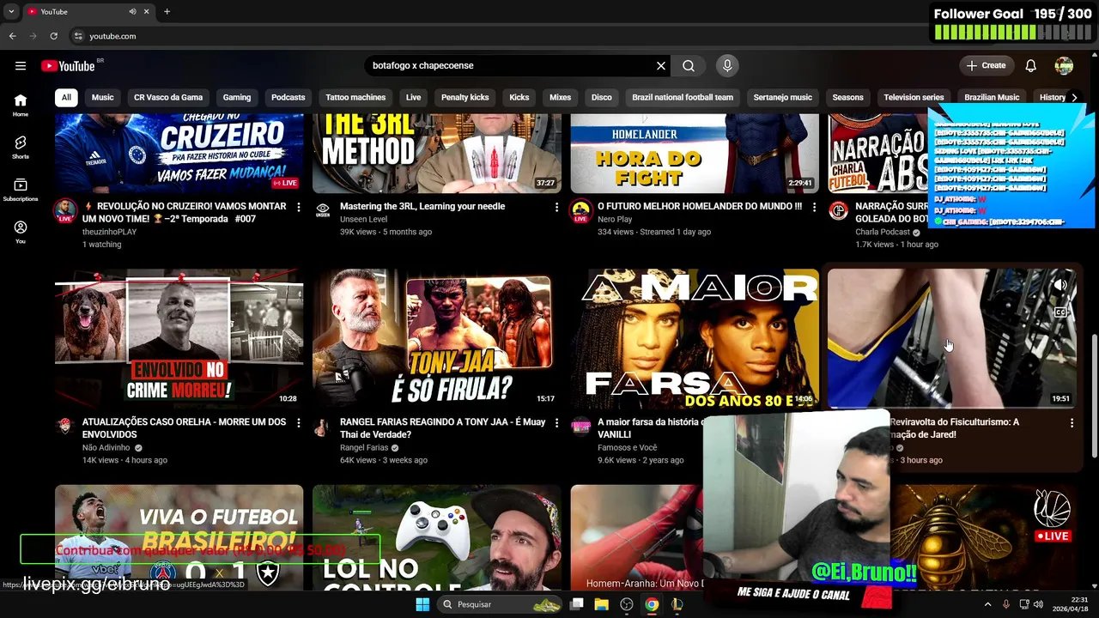View site information icon in address bar

(78, 36)
